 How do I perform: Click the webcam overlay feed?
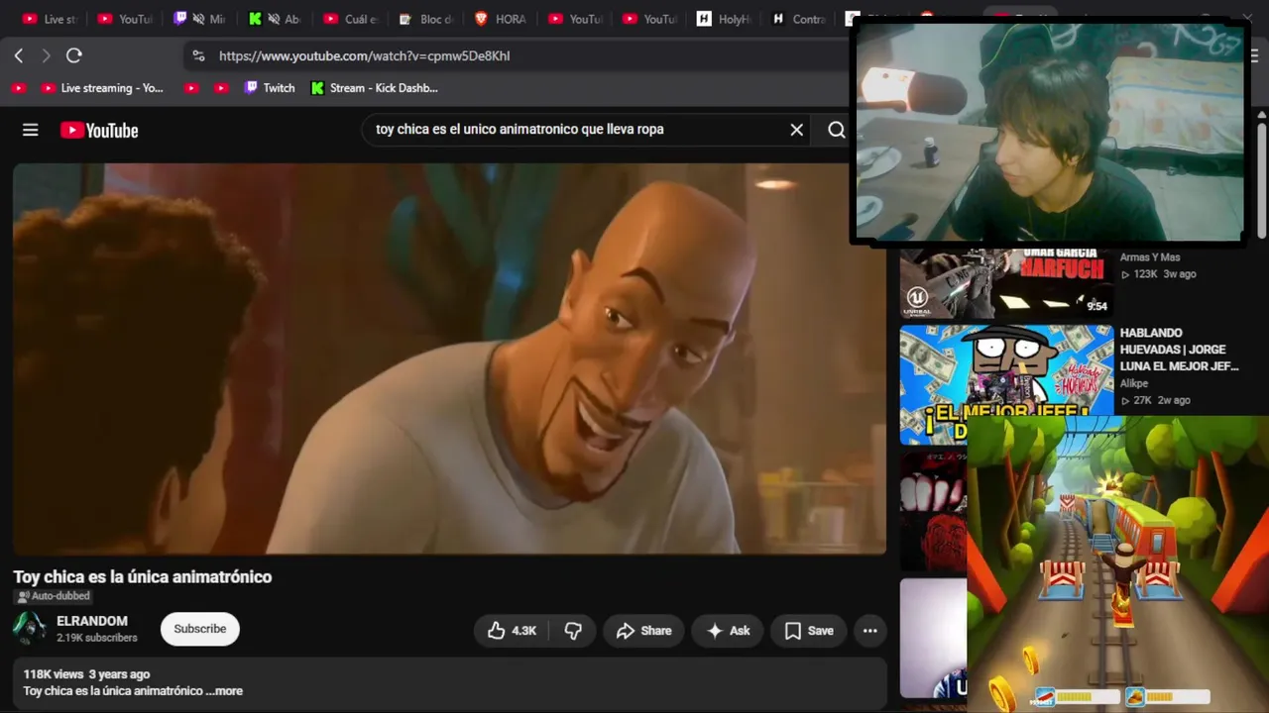coord(1049,132)
